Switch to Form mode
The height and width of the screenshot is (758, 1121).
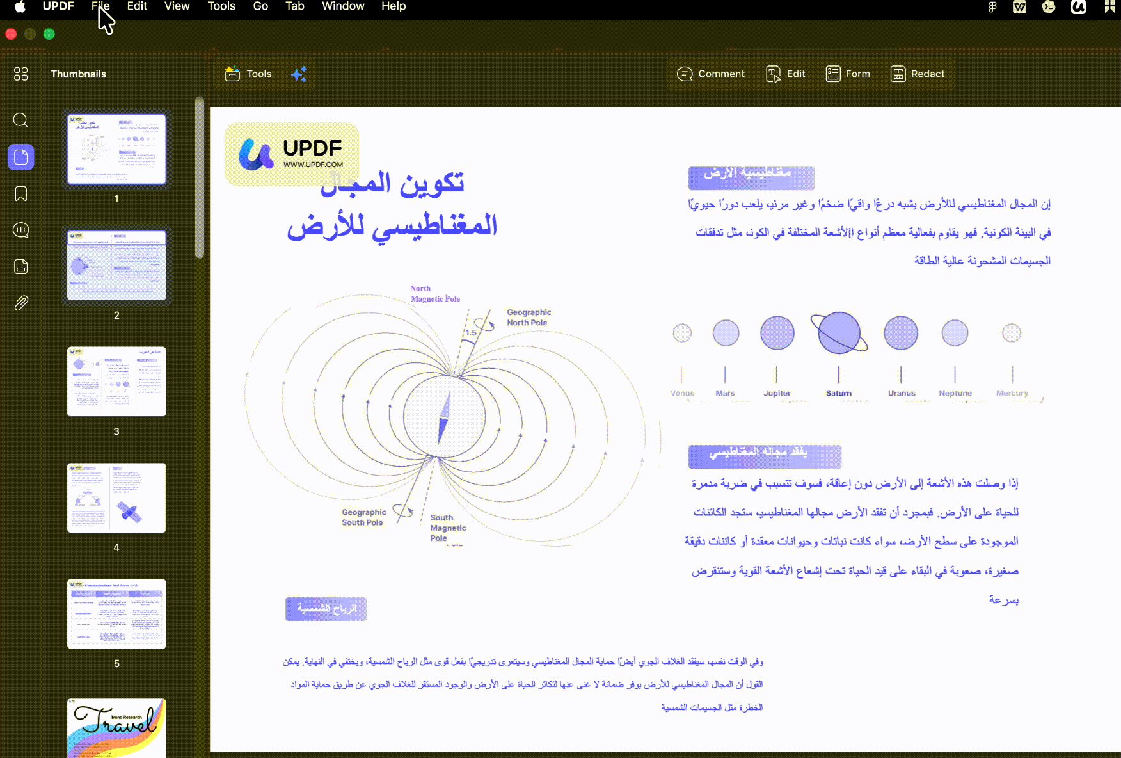pos(848,74)
